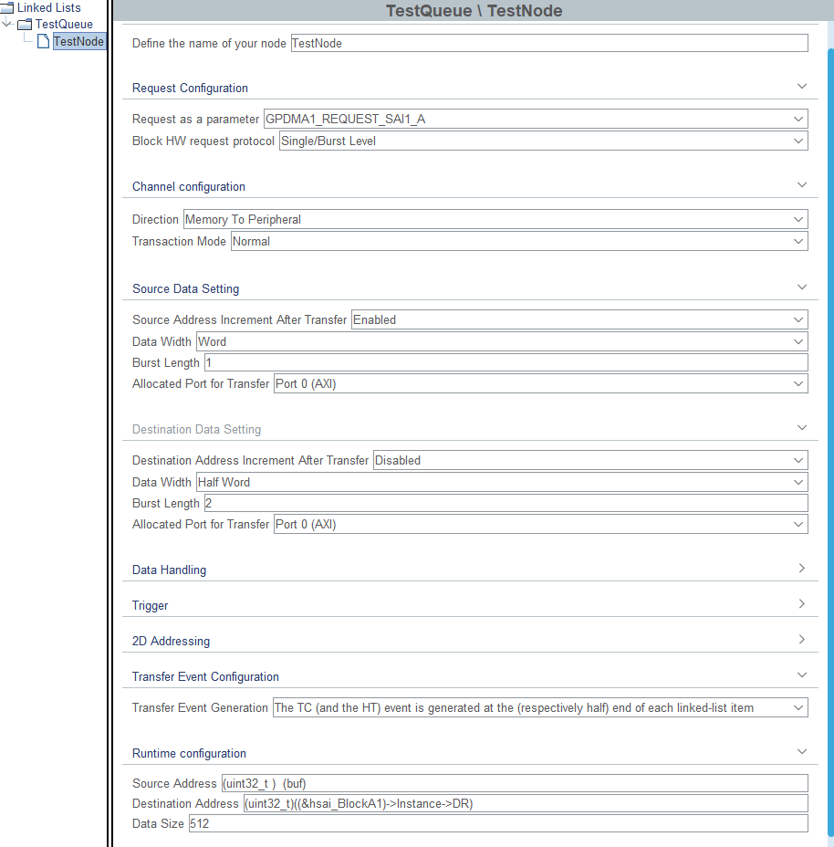Click the Transfer Event Configuration heading text

click(x=206, y=677)
